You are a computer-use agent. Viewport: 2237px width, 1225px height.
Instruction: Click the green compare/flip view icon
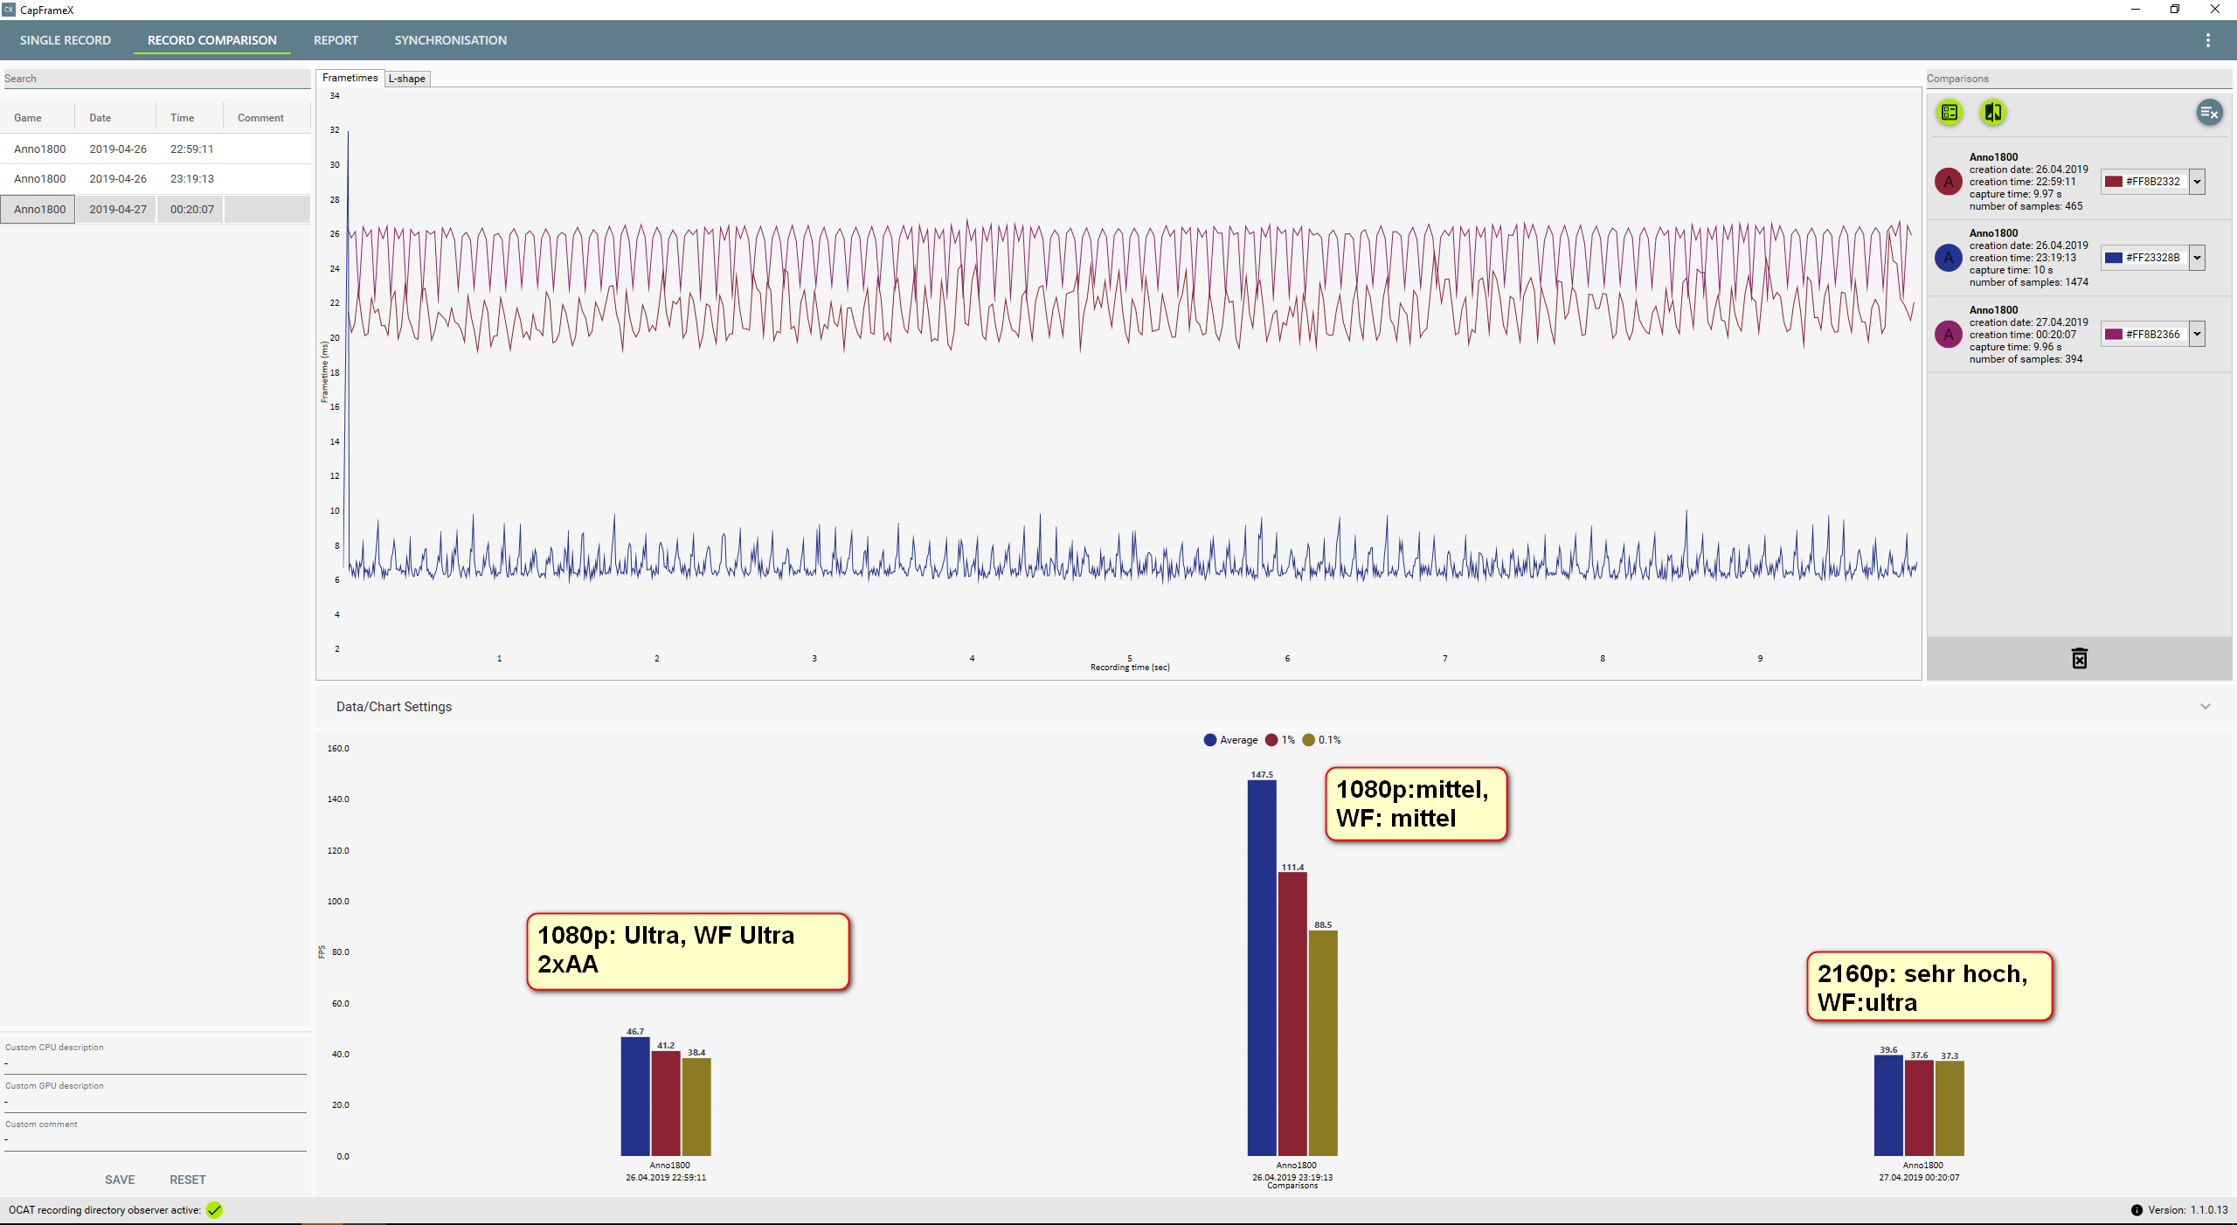[1992, 113]
